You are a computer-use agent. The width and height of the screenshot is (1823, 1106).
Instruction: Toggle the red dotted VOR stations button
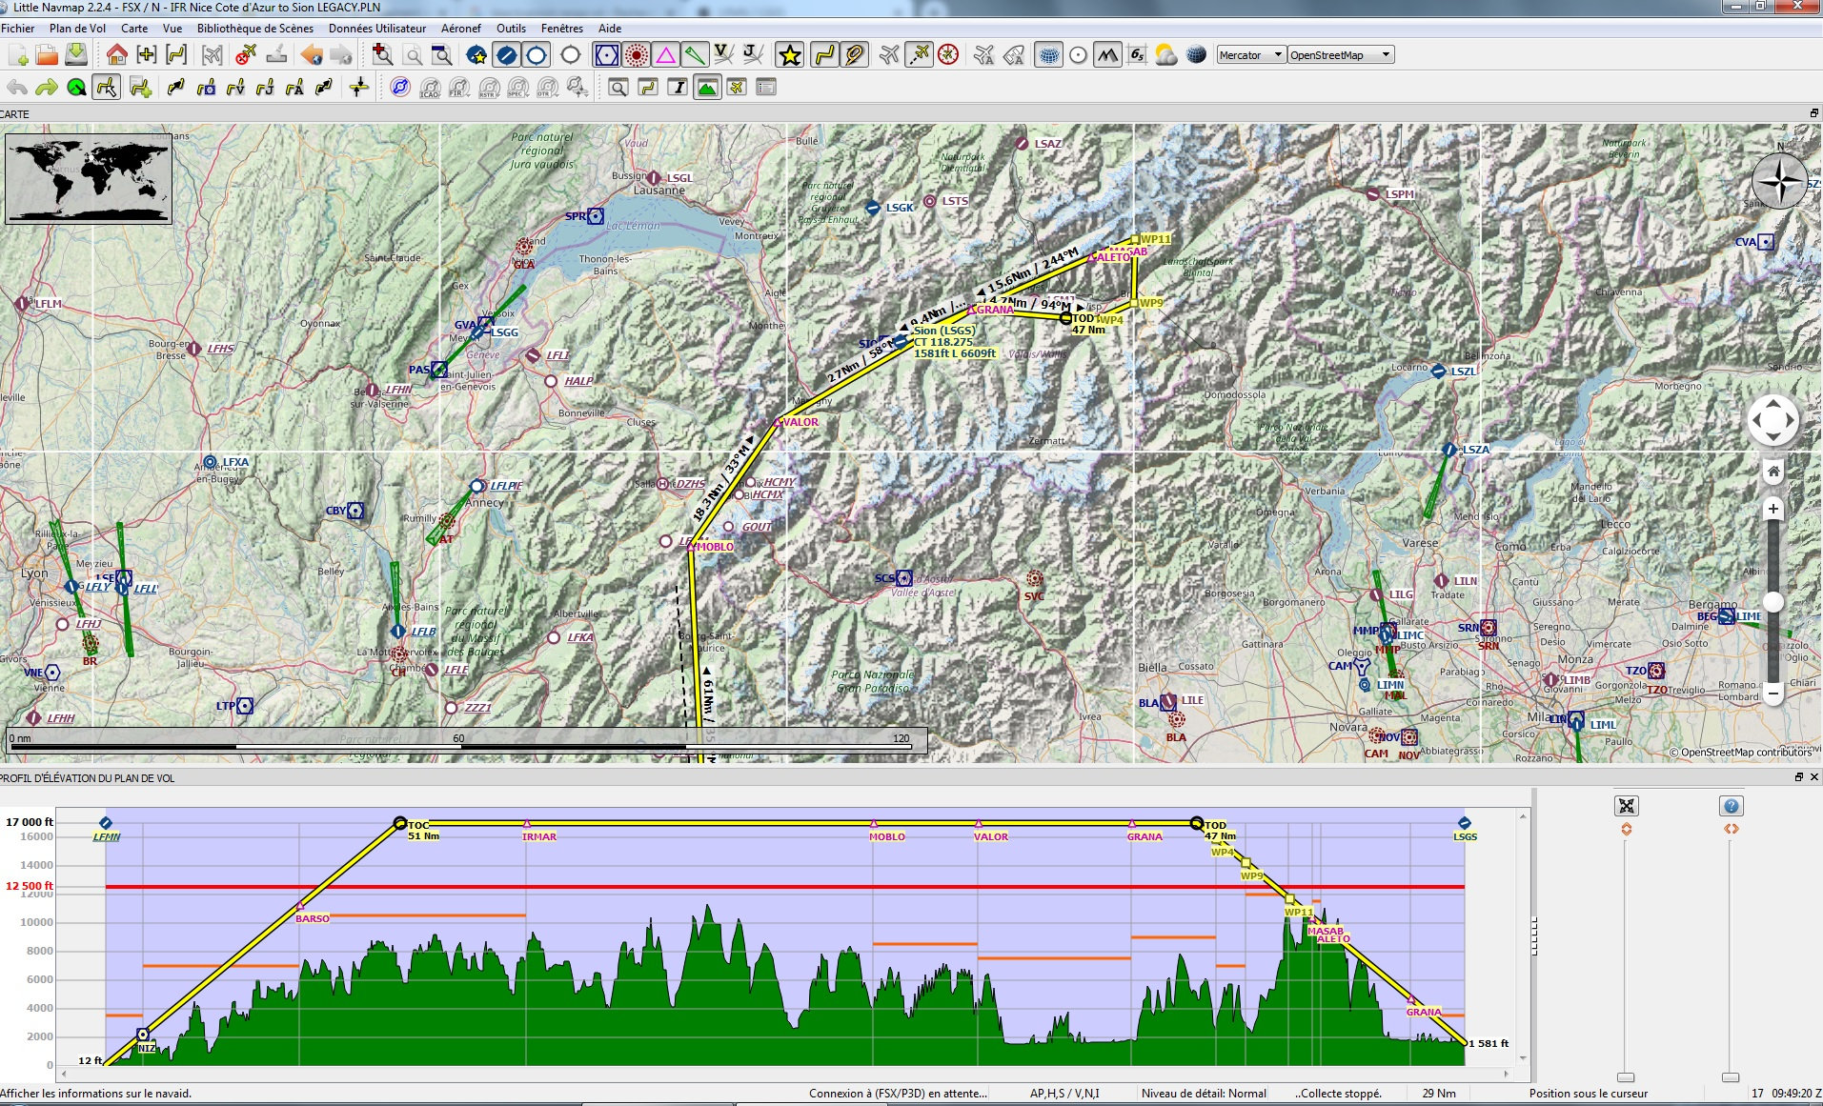[x=636, y=55]
